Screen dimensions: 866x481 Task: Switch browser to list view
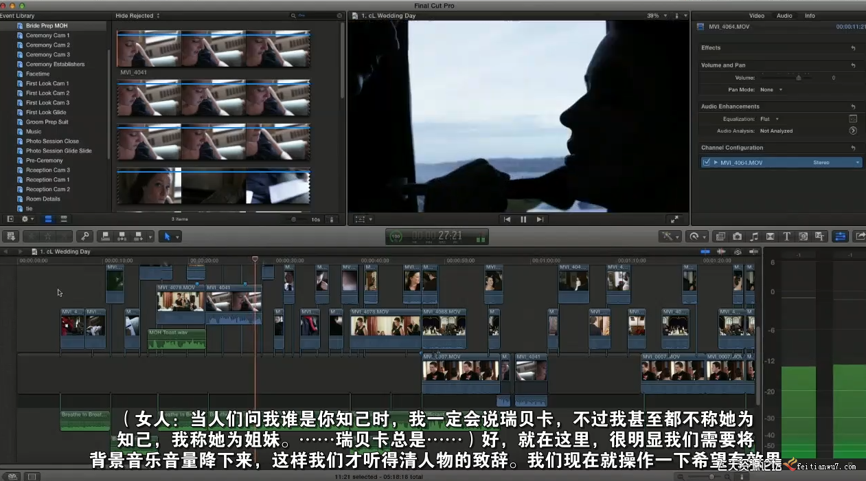(x=63, y=219)
